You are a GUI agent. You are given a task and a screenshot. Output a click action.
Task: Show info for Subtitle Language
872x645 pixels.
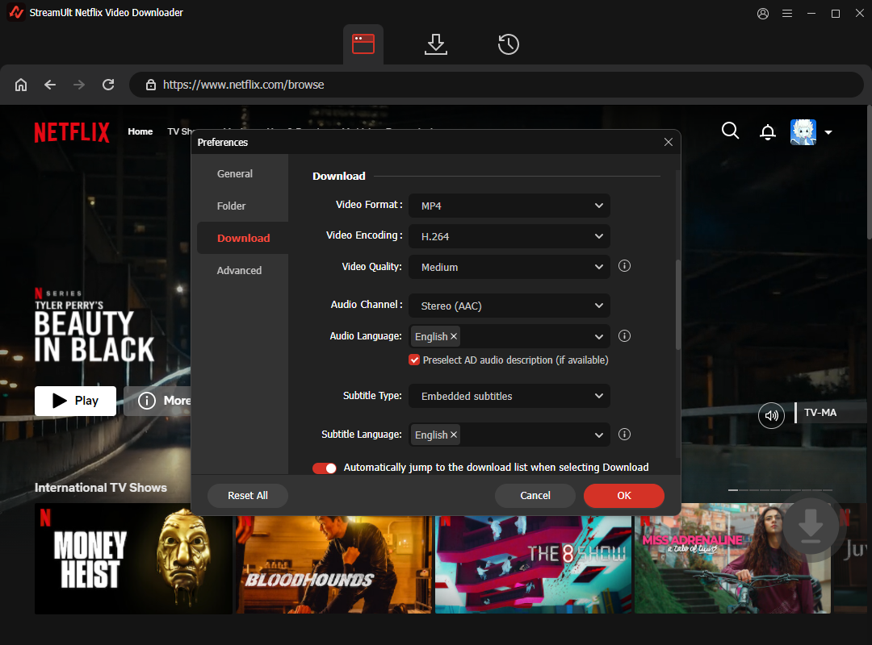(x=624, y=435)
